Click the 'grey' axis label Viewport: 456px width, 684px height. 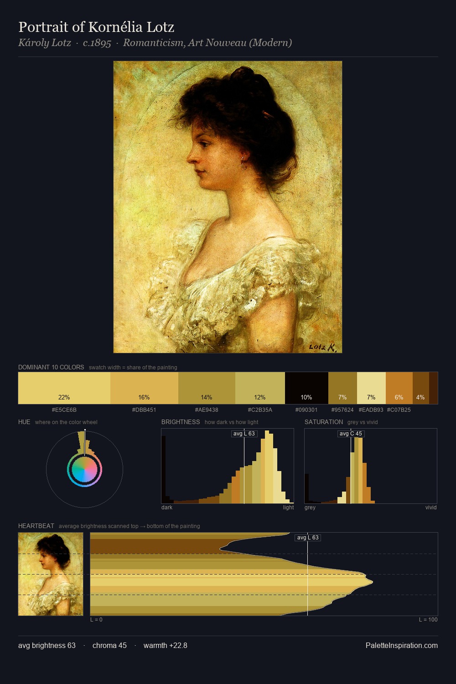310,508
